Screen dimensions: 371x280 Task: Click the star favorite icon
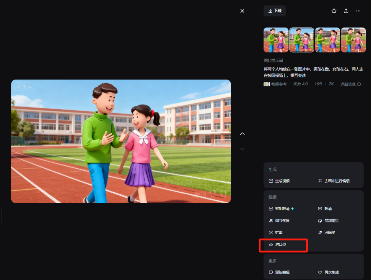334,11
